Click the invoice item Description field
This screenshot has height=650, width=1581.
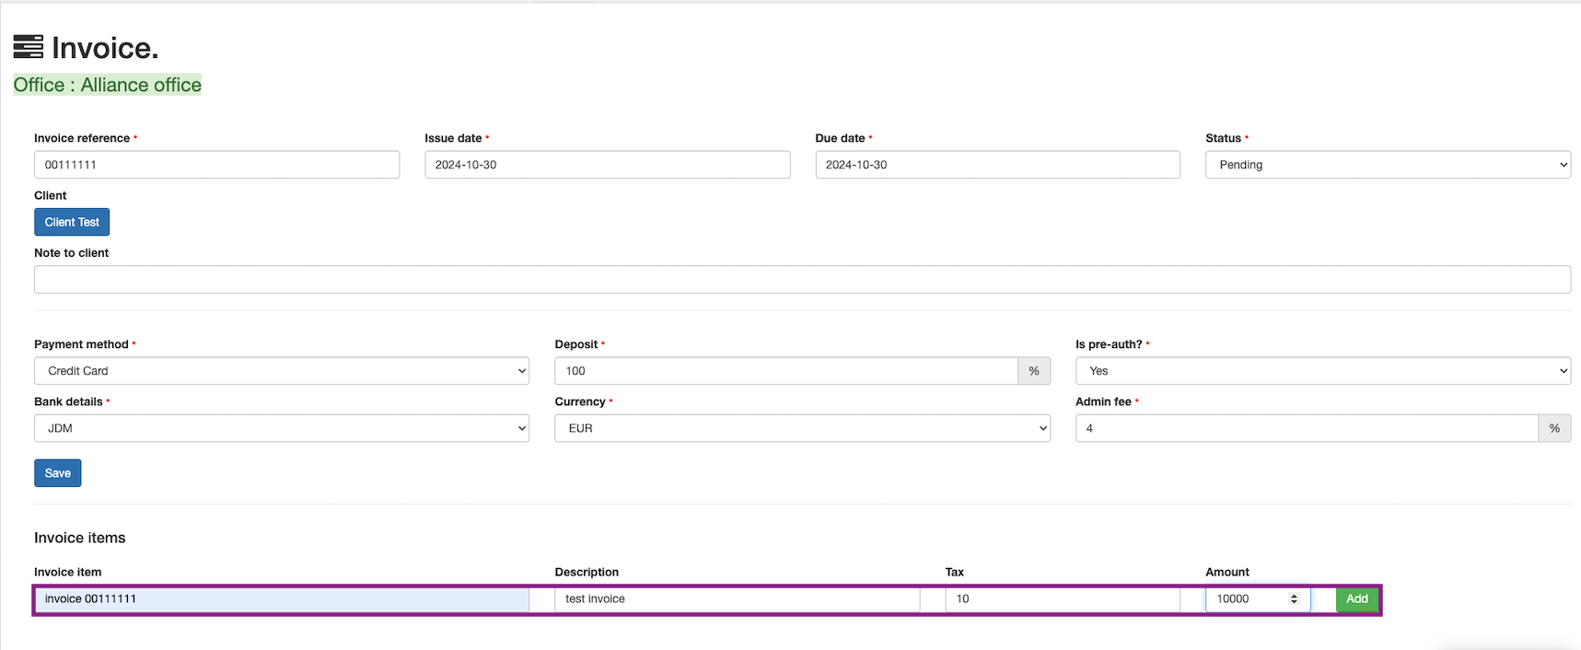point(737,599)
